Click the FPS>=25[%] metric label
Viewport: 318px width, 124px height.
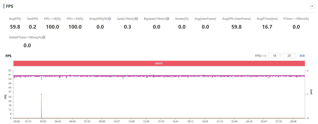pos(75,19)
